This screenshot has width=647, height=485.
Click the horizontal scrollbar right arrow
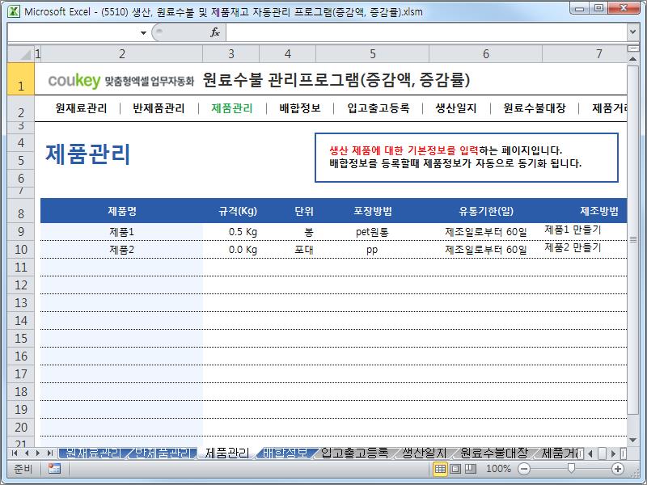click(x=613, y=453)
